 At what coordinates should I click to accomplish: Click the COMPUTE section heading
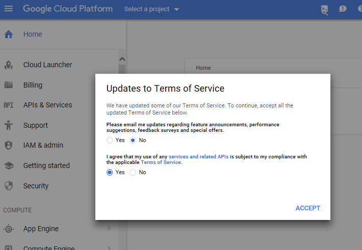pos(17,210)
